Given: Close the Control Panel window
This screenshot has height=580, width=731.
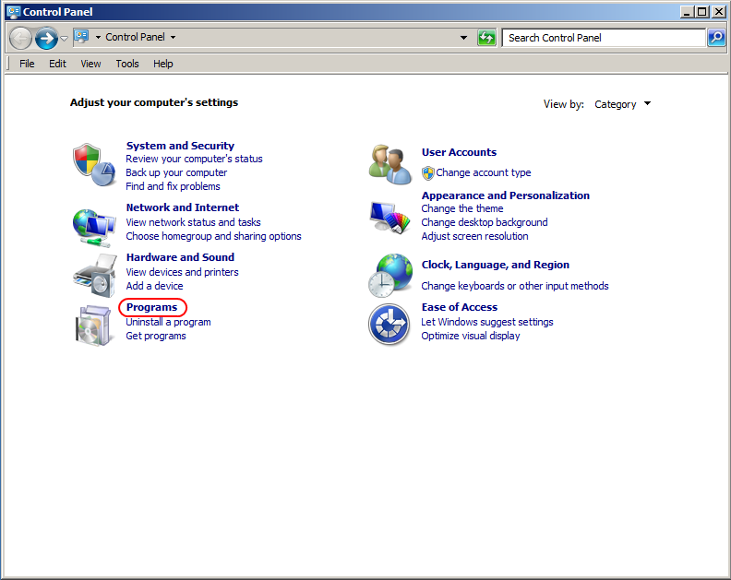Looking at the screenshot, I should 719,12.
